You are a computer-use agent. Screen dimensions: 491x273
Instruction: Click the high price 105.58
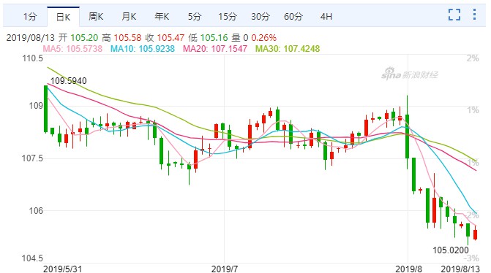pyautogui.click(x=127, y=38)
